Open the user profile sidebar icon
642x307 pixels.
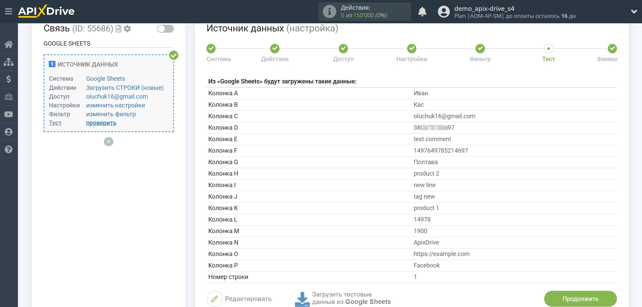[x=8, y=132]
